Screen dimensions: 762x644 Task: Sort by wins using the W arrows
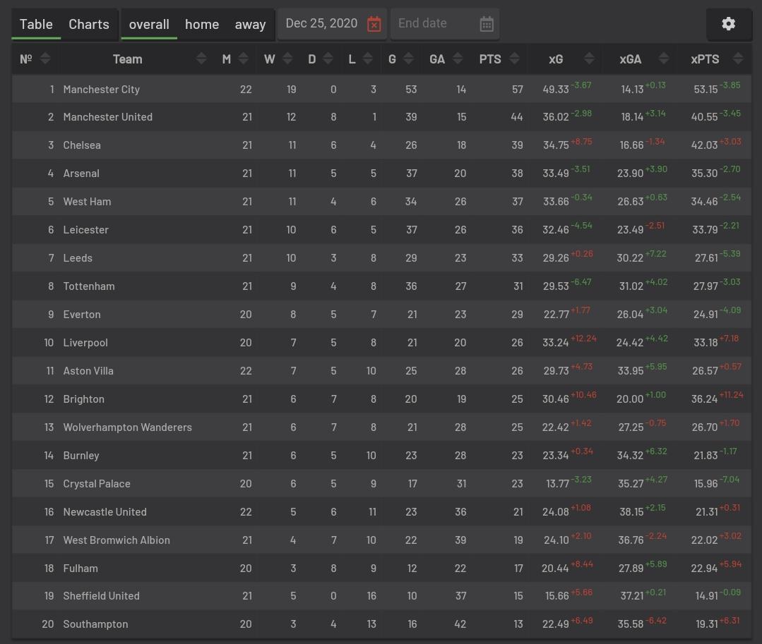(287, 59)
